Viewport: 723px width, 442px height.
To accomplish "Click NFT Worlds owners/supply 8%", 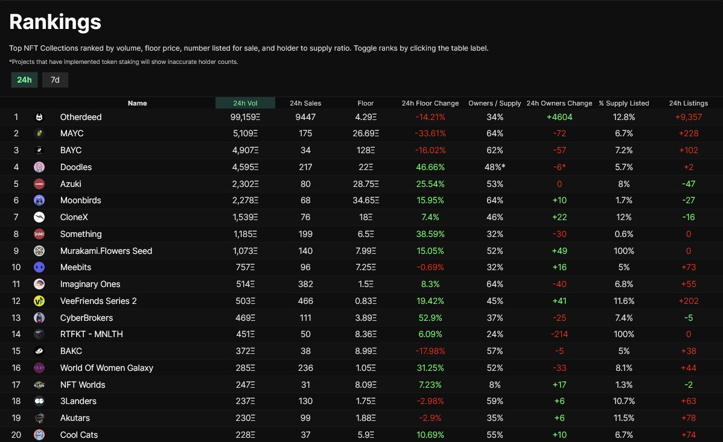I will (495, 384).
